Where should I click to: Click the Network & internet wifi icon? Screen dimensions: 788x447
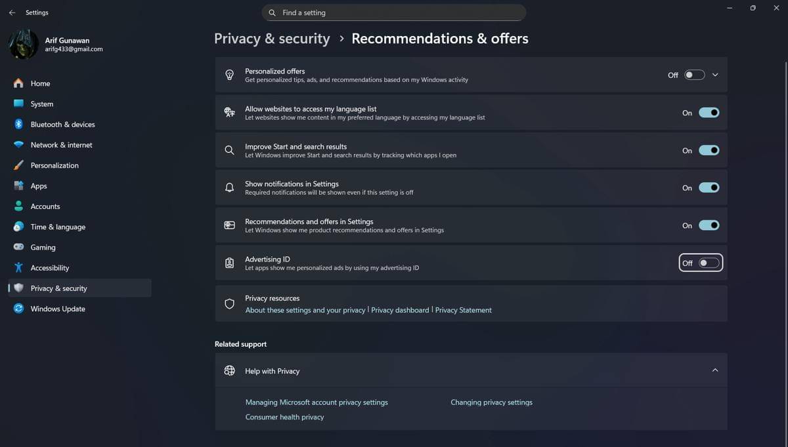(x=18, y=145)
